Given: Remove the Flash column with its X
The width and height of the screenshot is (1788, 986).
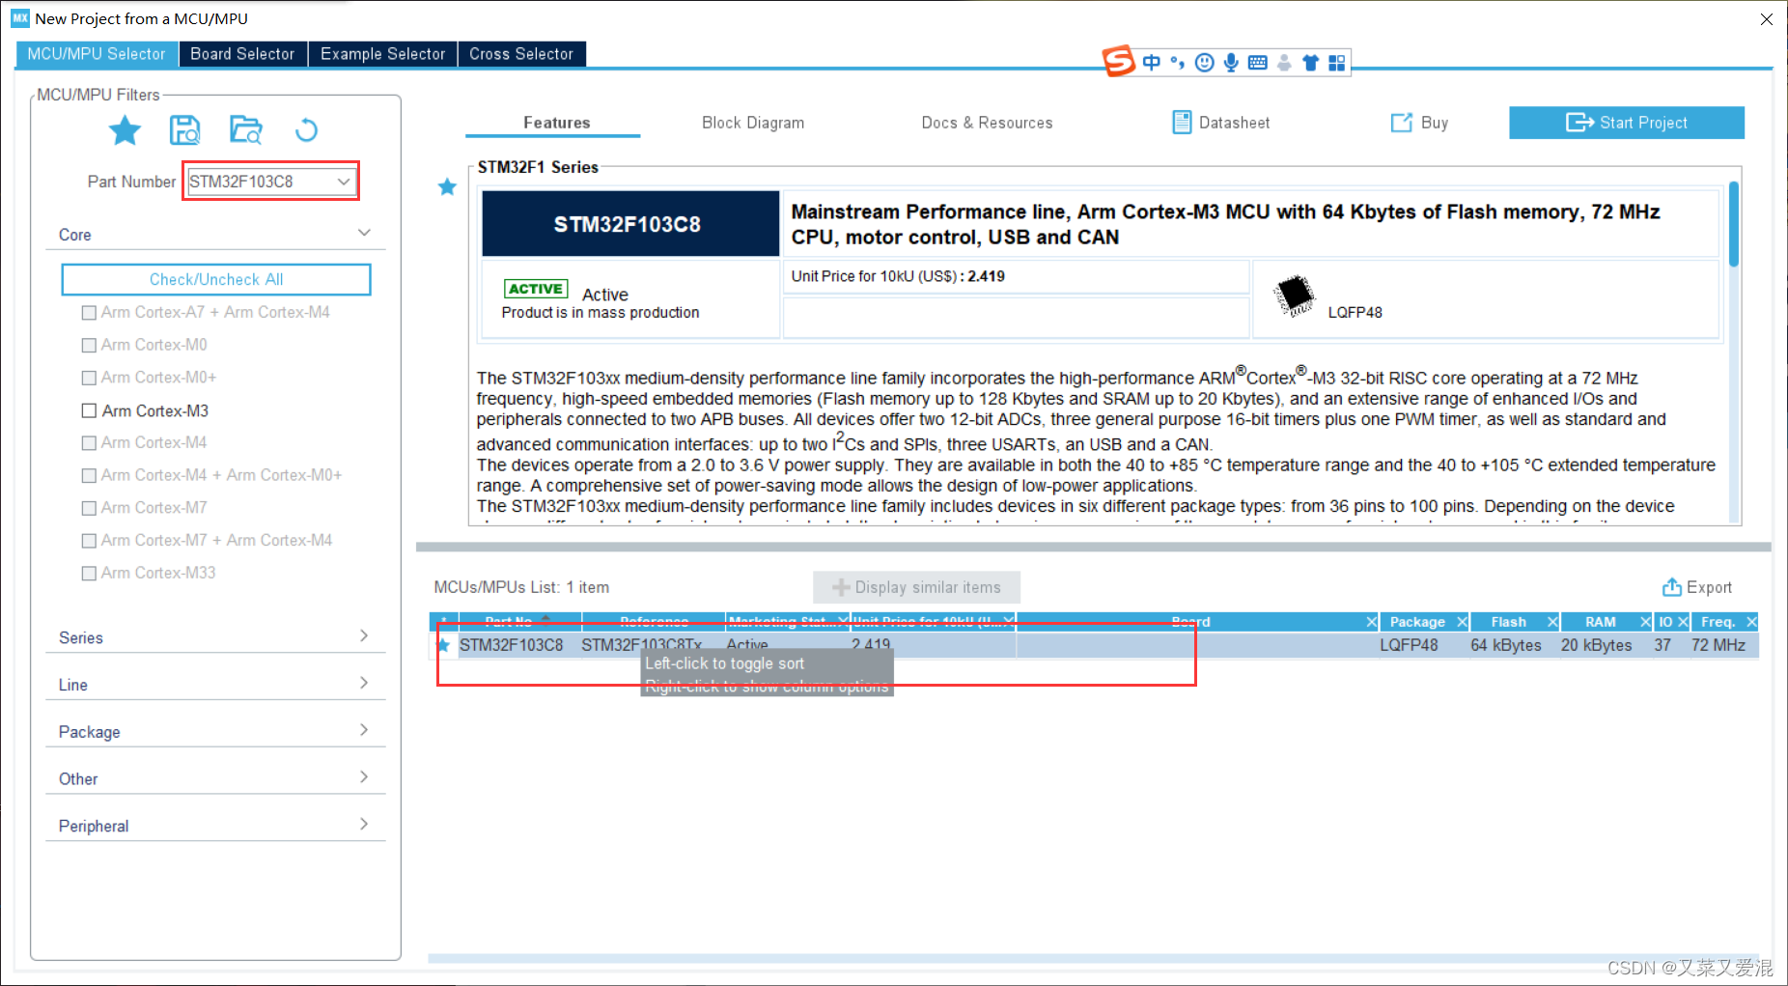Looking at the screenshot, I should click(1552, 622).
